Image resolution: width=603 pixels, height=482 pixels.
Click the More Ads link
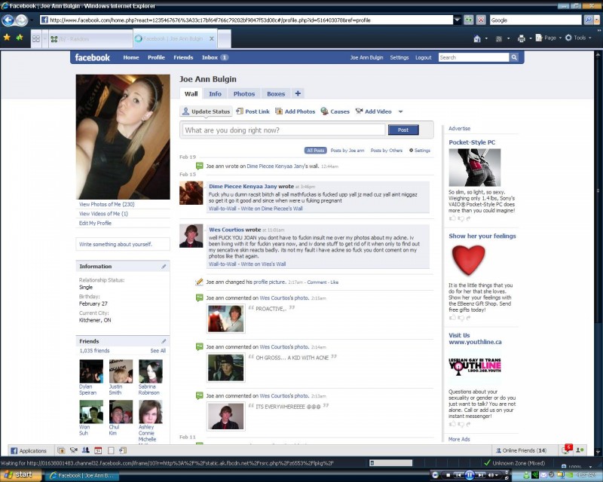tap(459, 439)
